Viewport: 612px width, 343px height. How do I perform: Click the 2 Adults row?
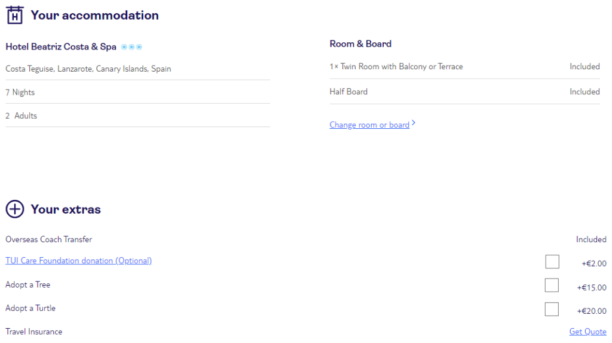[x=138, y=116]
